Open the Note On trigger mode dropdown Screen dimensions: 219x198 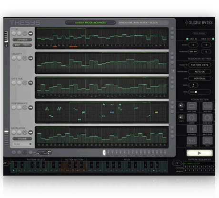(x=199, y=72)
